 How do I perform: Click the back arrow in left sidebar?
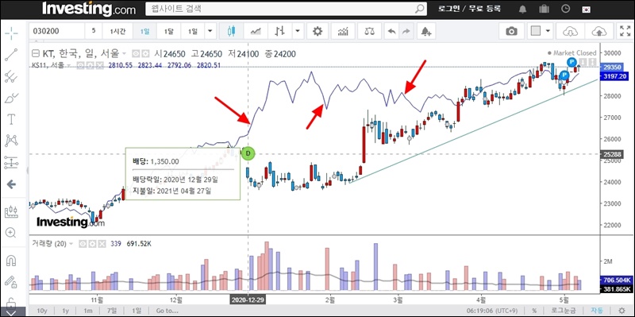[11, 184]
